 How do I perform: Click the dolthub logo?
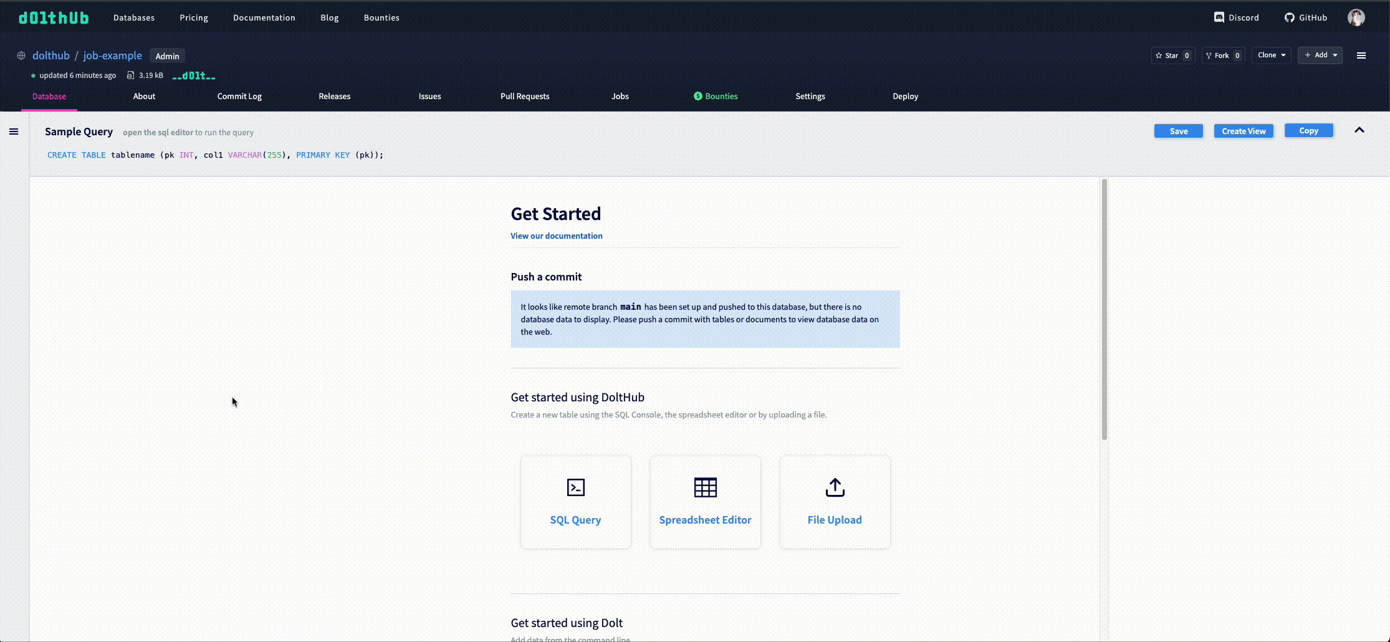coord(54,17)
